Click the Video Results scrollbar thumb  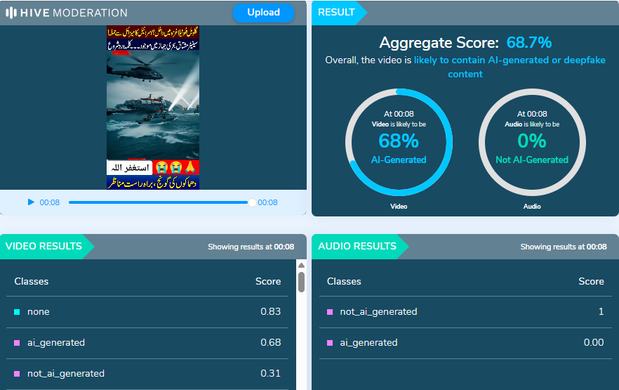pos(302,282)
